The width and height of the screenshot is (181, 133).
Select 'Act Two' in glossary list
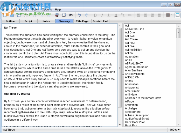click(x=130, y=36)
